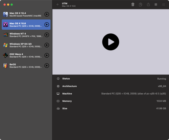Select Mac OS X 10.4 in sidebar
Screen dimensions: 169x140
pos(26,15)
